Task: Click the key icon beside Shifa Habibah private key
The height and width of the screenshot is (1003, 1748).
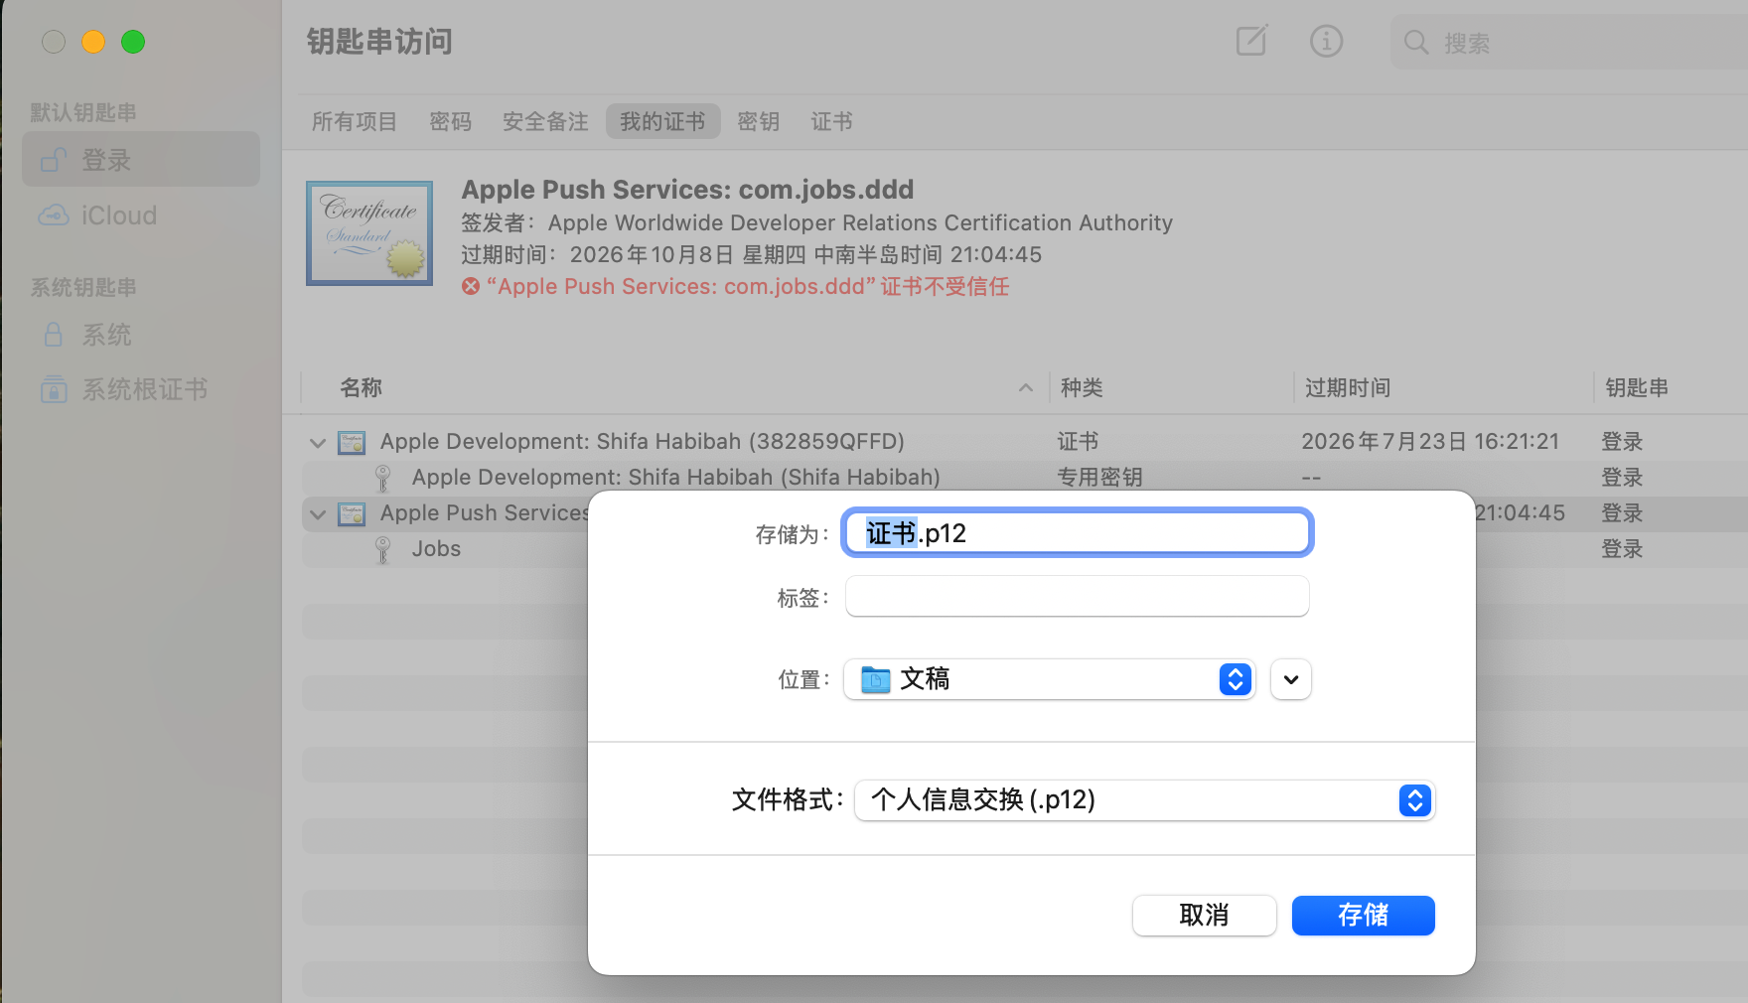Action: (x=383, y=478)
